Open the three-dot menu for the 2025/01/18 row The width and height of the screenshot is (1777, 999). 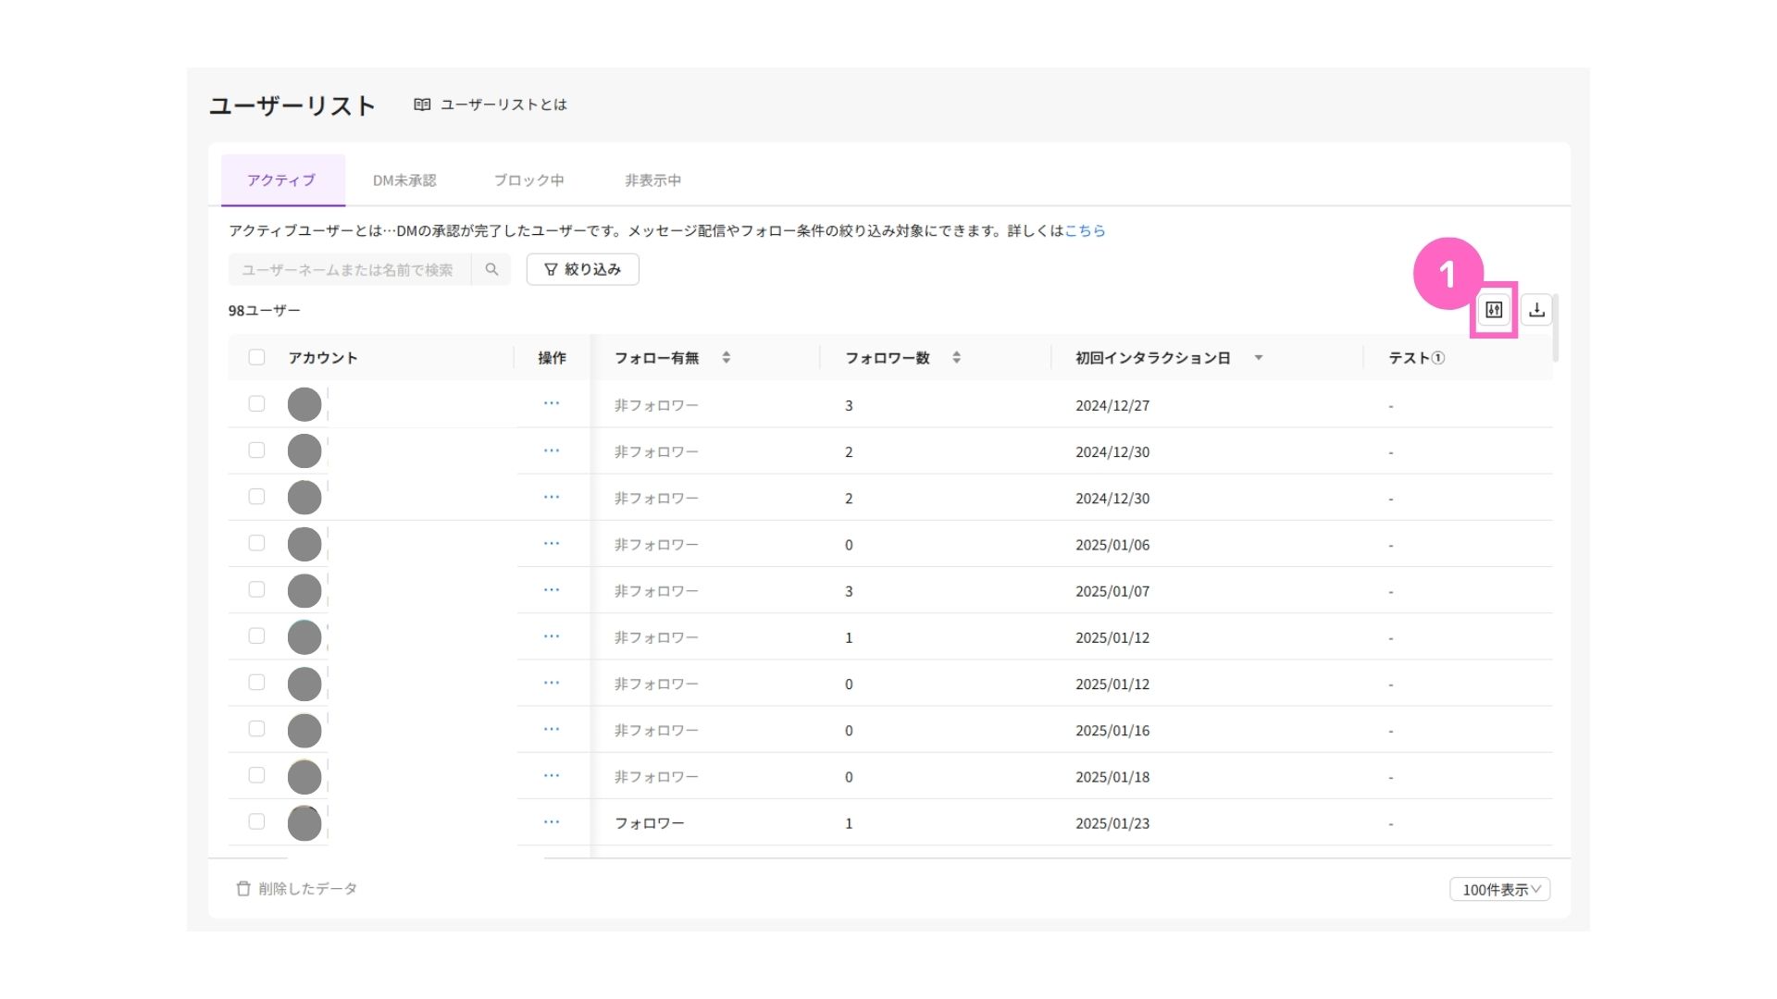[x=552, y=775]
